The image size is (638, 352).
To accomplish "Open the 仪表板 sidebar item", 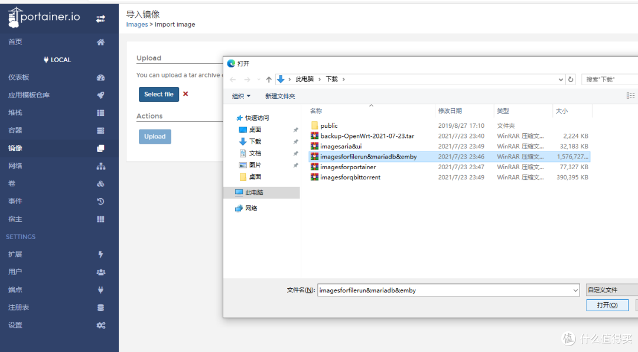I will [x=19, y=77].
